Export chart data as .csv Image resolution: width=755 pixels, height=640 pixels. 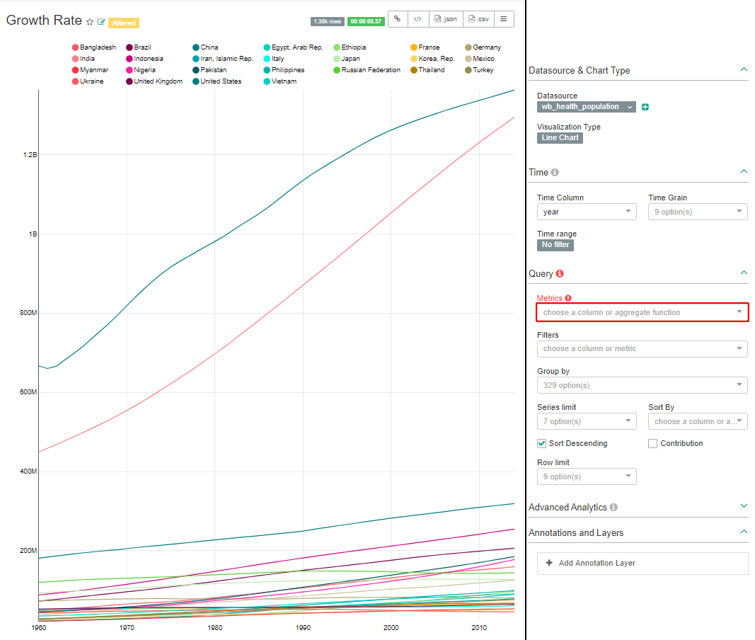point(478,19)
